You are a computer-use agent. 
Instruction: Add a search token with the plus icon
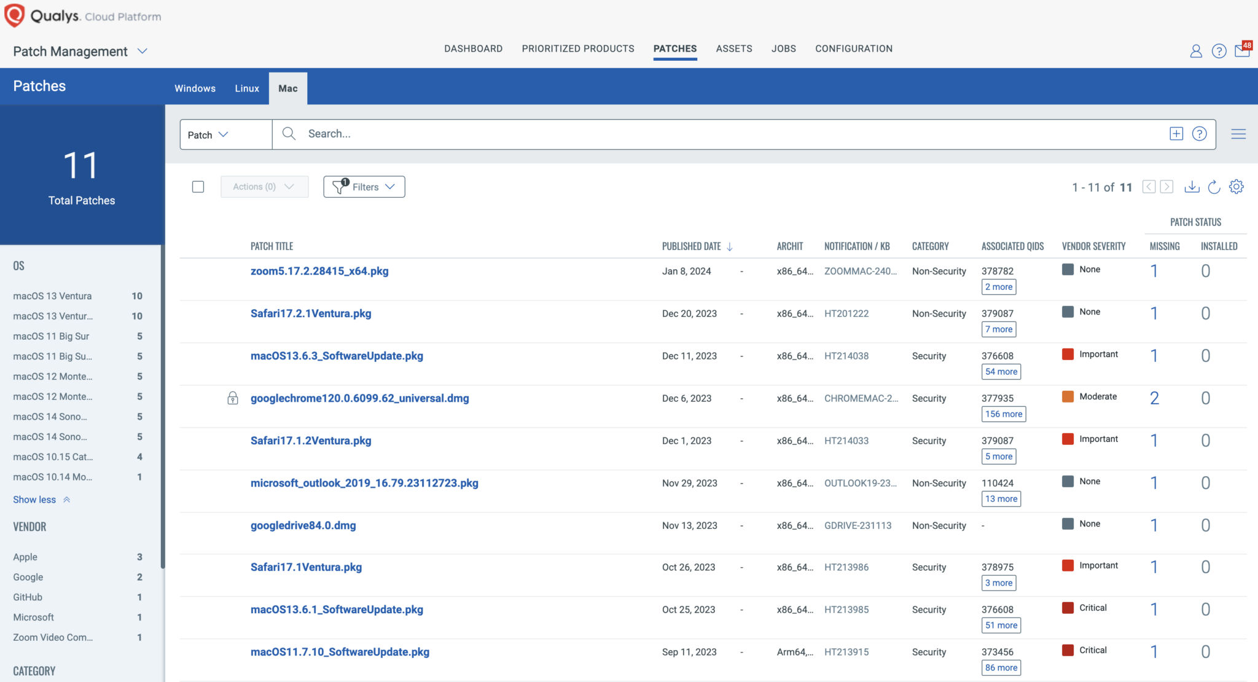pyautogui.click(x=1176, y=133)
